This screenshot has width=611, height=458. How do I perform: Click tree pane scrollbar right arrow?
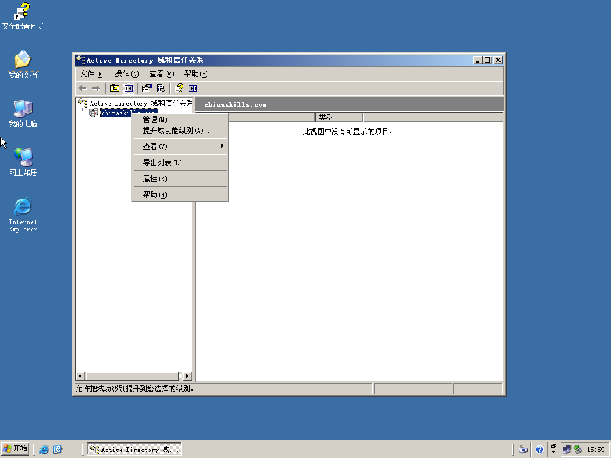pos(187,376)
